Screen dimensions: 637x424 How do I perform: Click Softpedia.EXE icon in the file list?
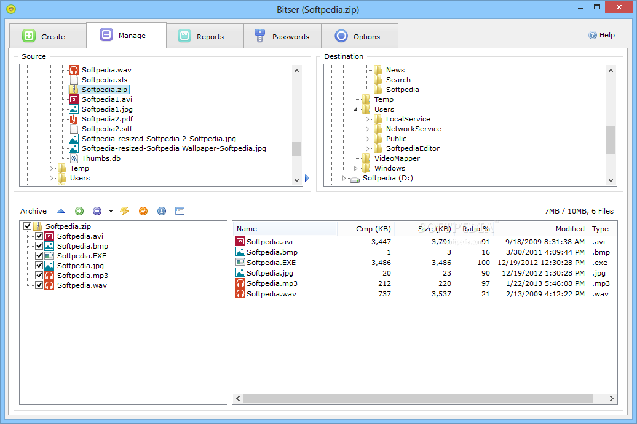tap(240, 262)
